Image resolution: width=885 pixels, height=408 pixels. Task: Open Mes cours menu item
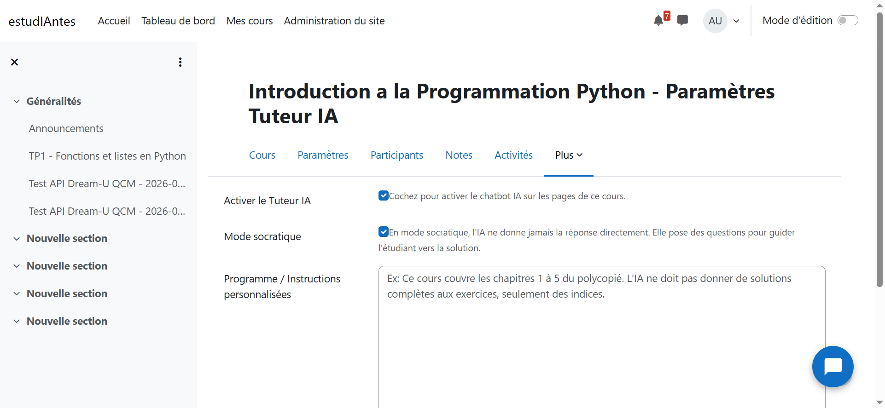pos(250,21)
